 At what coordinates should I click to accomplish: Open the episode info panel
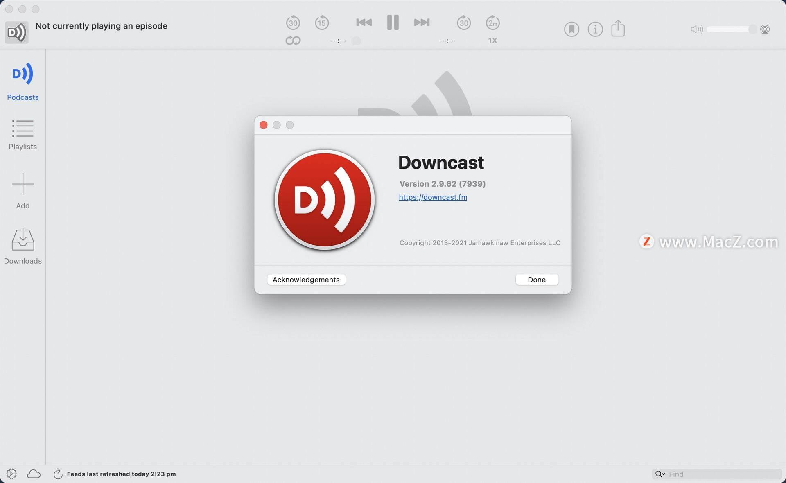pos(595,29)
